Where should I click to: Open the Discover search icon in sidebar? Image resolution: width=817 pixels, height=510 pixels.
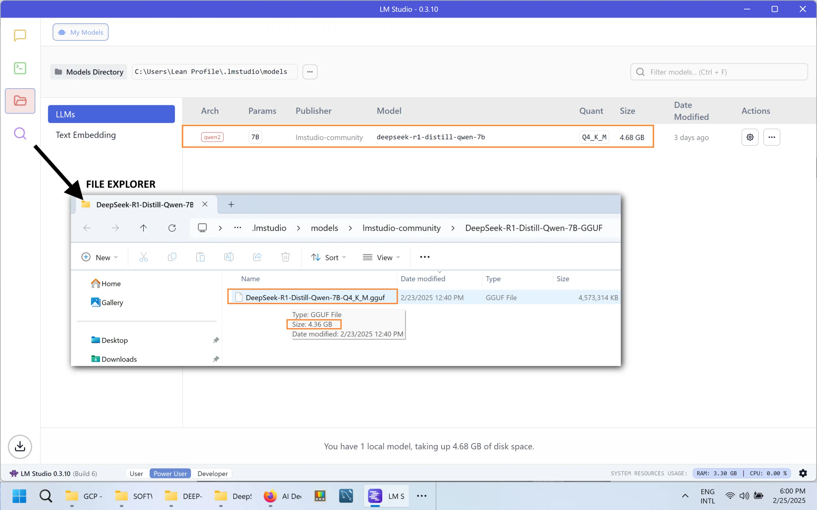20,134
